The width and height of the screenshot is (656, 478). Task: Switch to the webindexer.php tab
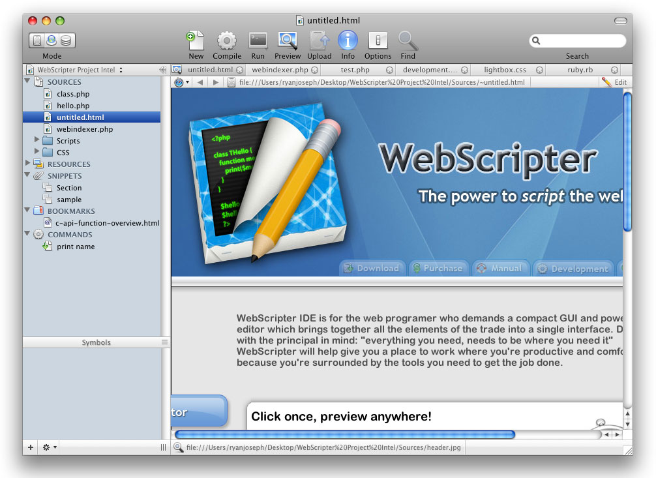280,70
